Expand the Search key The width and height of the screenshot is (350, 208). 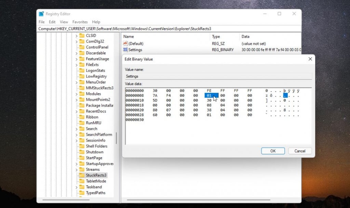pos(76,129)
